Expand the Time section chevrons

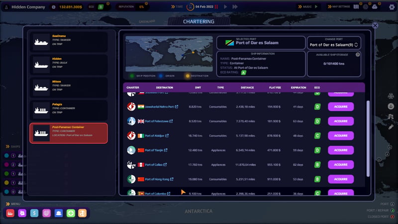point(173,6)
